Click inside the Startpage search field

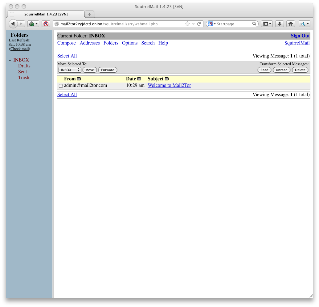pos(234,24)
